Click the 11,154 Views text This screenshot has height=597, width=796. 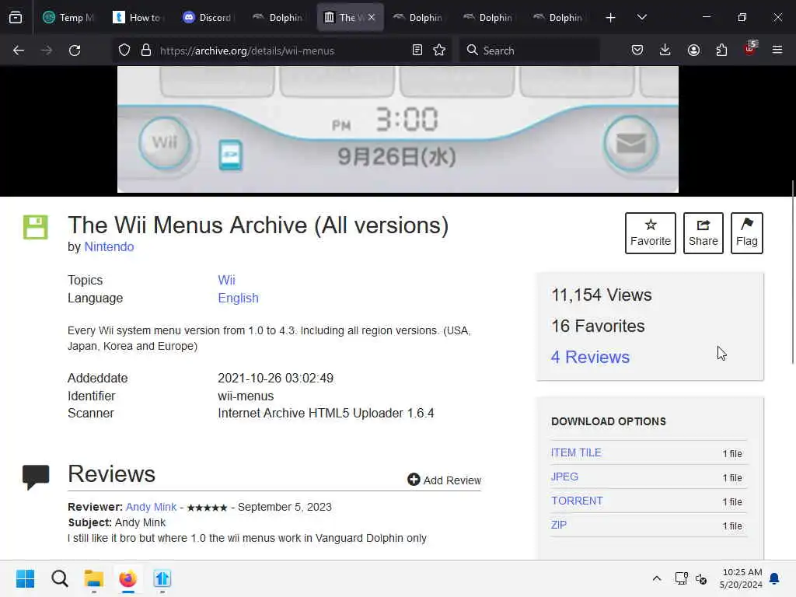(x=602, y=295)
